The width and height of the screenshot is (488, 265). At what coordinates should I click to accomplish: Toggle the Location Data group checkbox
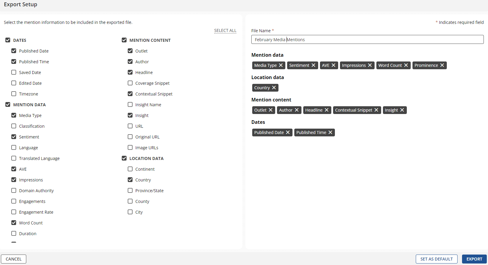124,158
